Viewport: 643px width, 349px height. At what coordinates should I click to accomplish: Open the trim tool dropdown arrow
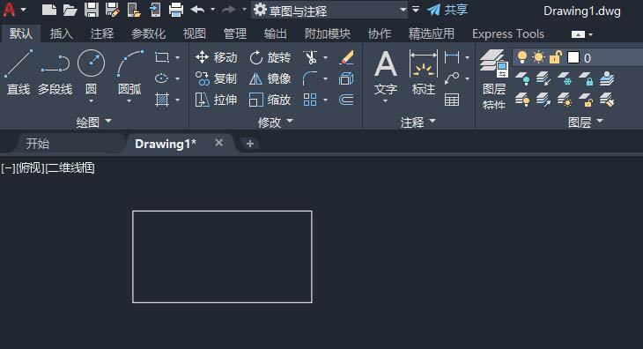click(x=326, y=58)
